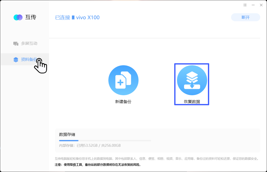Click the 新建备份 text label

pos(123,101)
